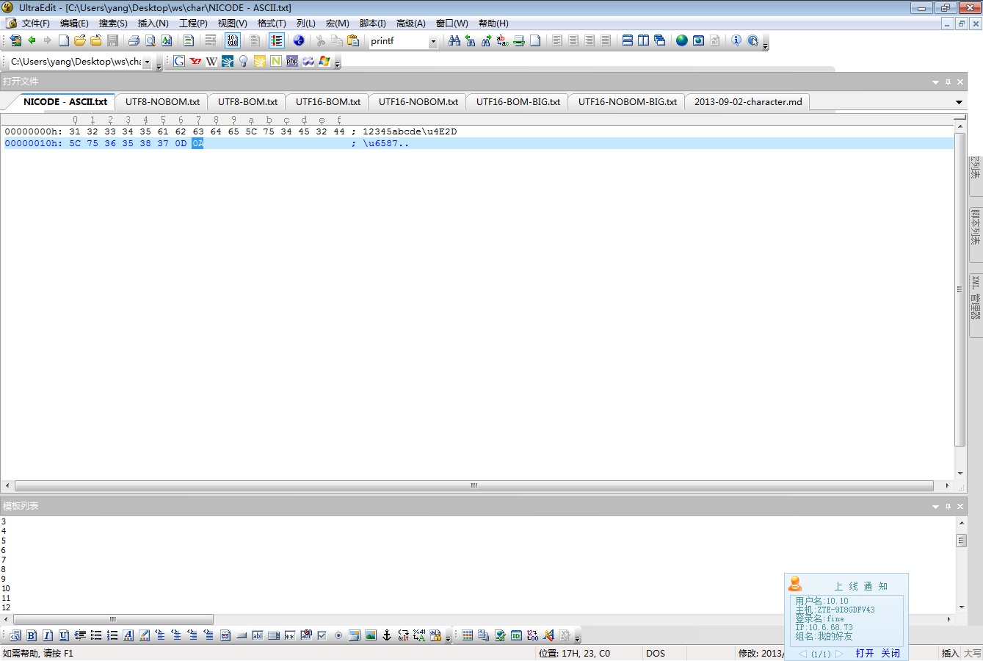Open the 格式(T) menu

point(272,24)
